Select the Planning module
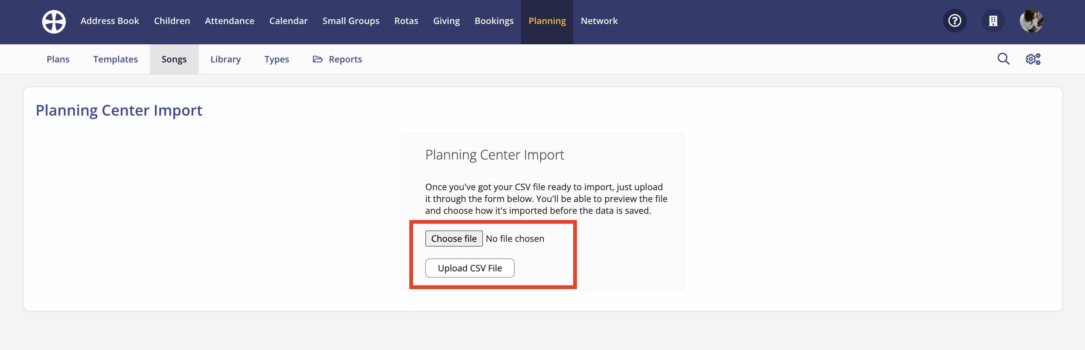This screenshot has height=350, width=1085. click(x=547, y=21)
